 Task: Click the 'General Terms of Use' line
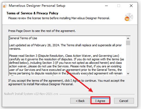pos(23,38)
